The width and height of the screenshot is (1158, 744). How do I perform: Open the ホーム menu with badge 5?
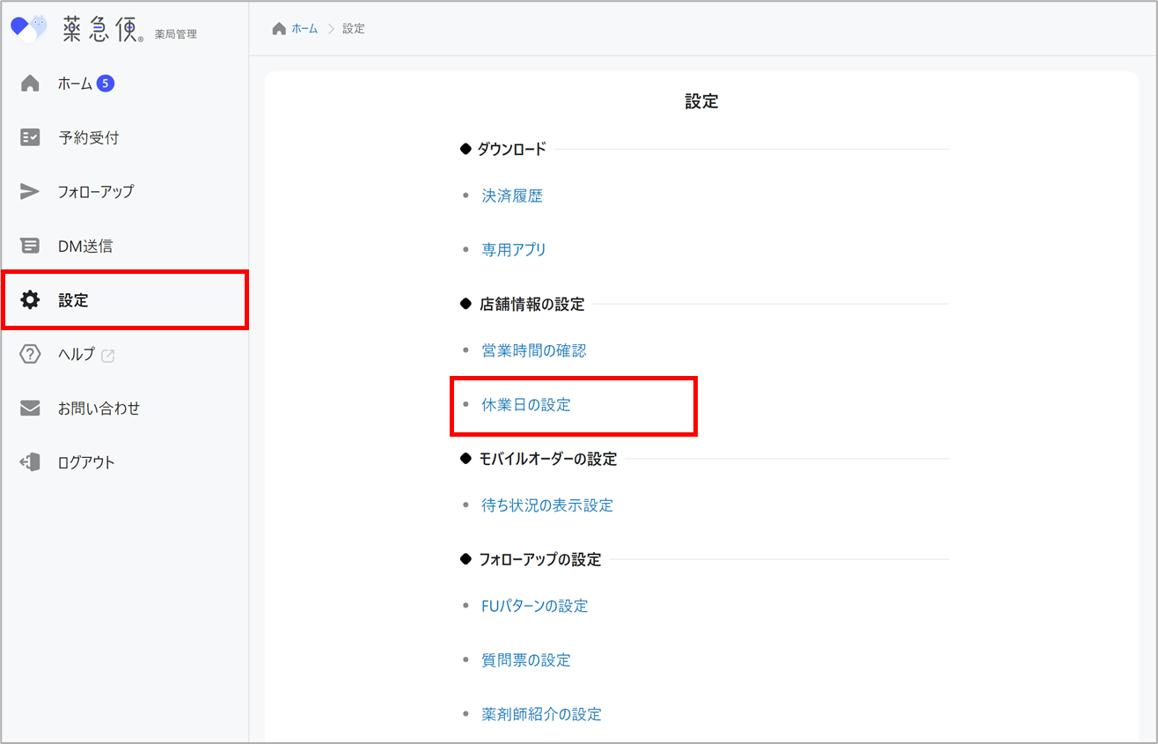pos(76,84)
